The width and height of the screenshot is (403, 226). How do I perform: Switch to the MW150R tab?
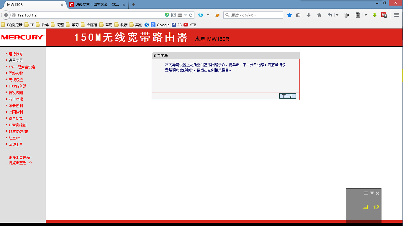click(x=33, y=5)
